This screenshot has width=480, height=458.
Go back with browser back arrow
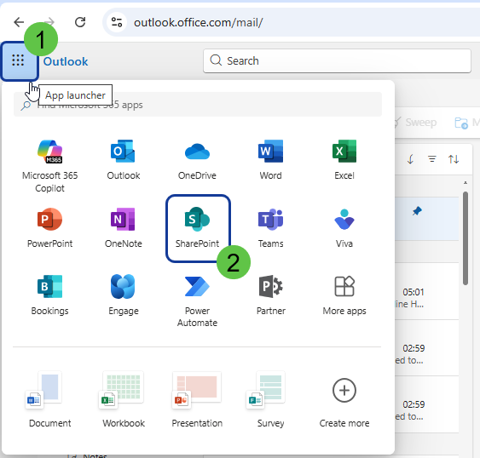[x=19, y=22]
